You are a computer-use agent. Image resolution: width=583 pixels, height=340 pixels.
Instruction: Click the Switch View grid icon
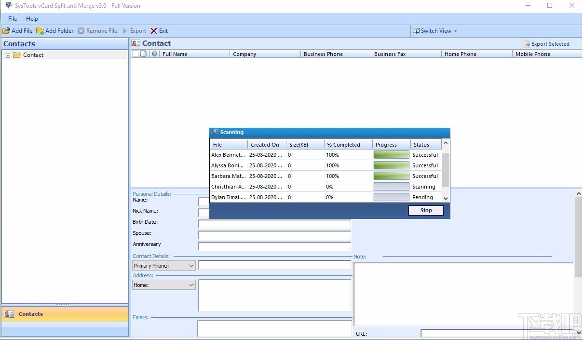pyautogui.click(x=415, y=31)
